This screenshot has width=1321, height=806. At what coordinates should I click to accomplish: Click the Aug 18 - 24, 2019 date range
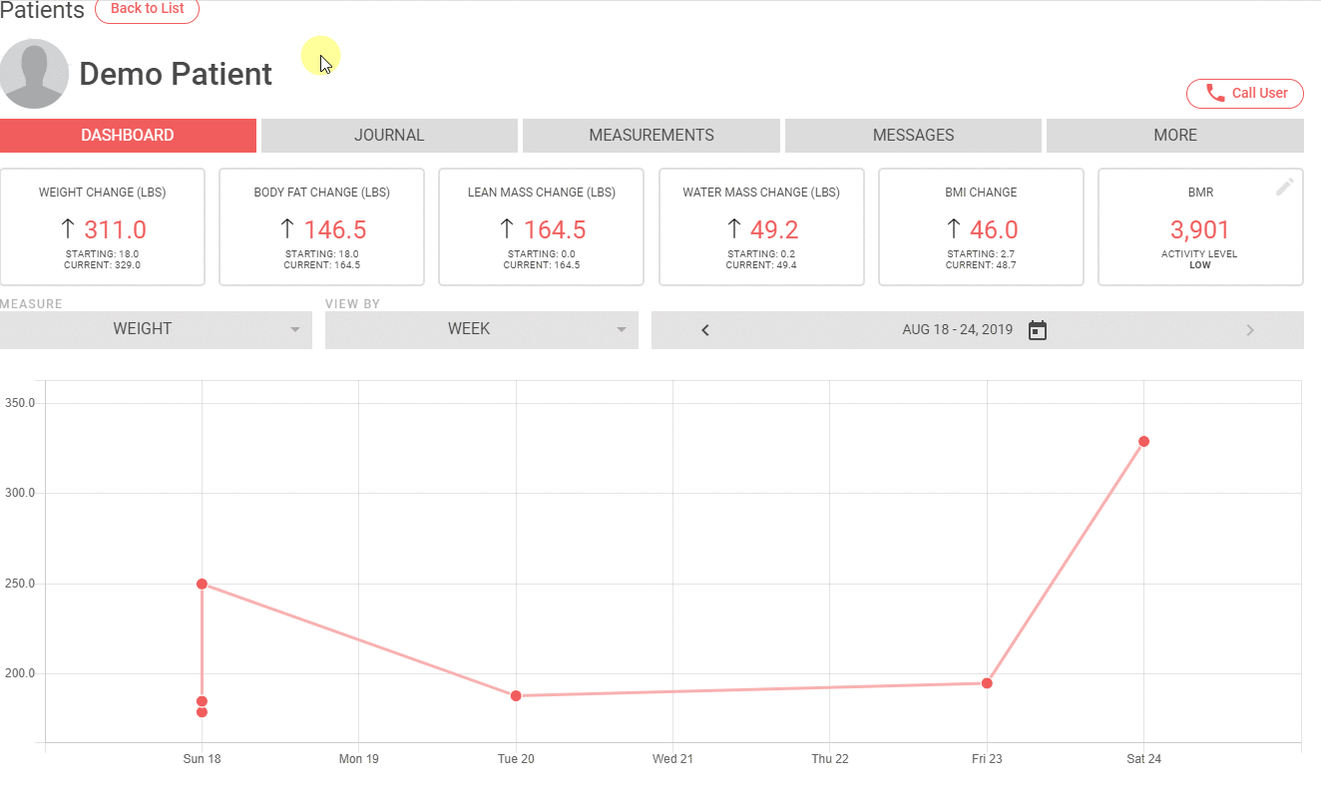tap(957, 330)
